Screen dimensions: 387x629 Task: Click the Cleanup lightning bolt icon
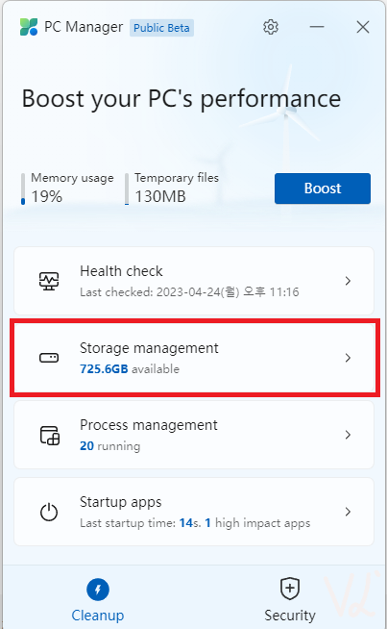click(x=98, y=590)
